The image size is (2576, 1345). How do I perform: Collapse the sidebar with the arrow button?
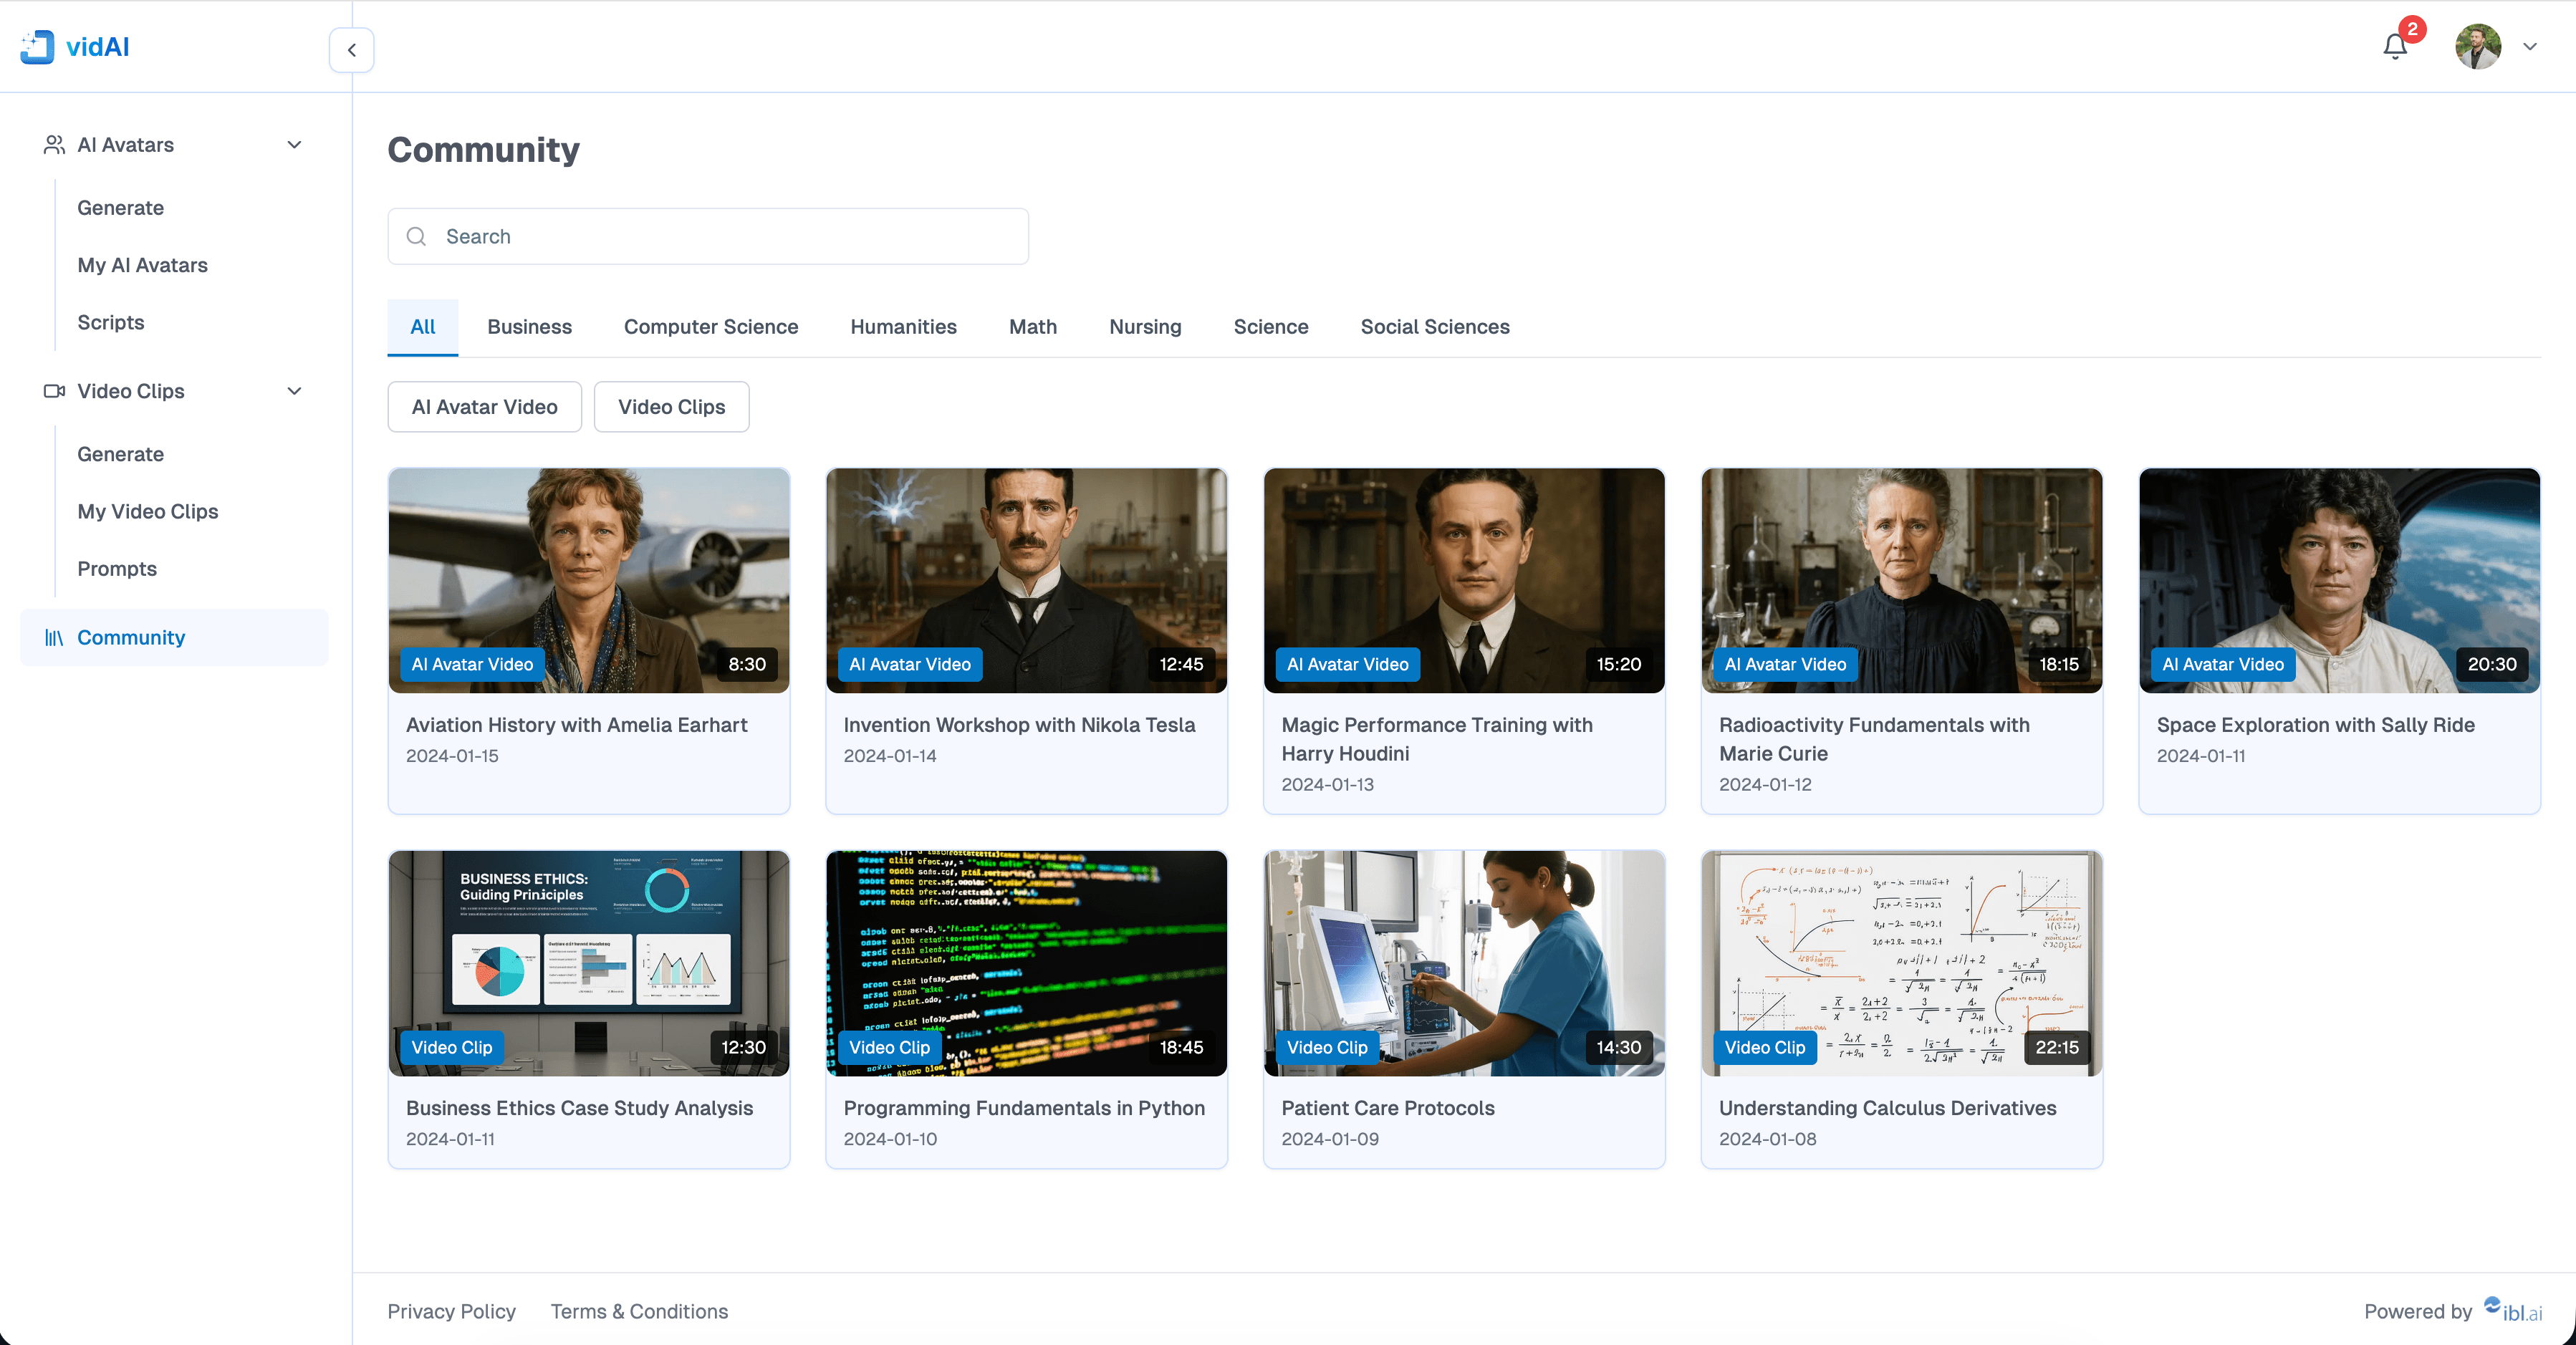[351, 50]
